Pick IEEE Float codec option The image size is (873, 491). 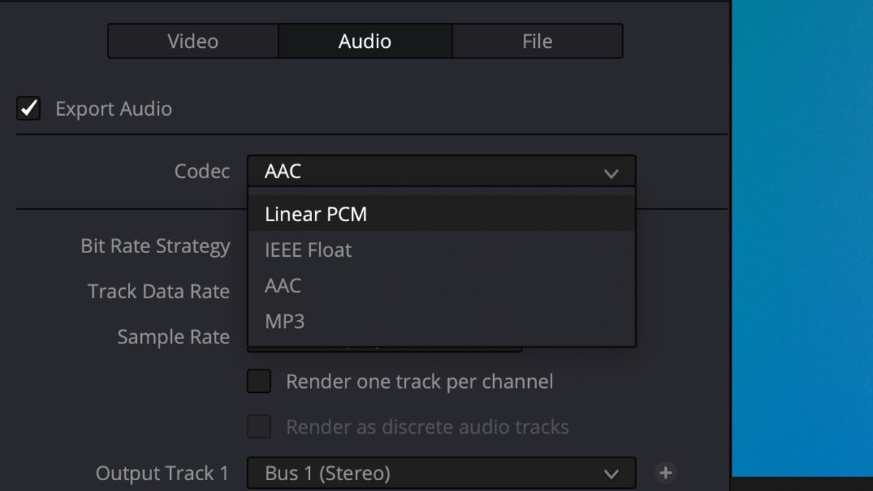coord(308,250)
